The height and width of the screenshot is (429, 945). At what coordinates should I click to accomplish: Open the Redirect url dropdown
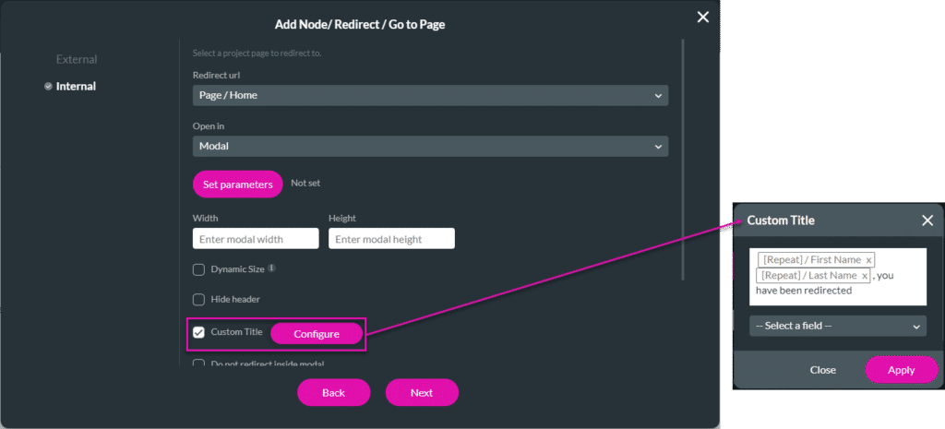430,95
